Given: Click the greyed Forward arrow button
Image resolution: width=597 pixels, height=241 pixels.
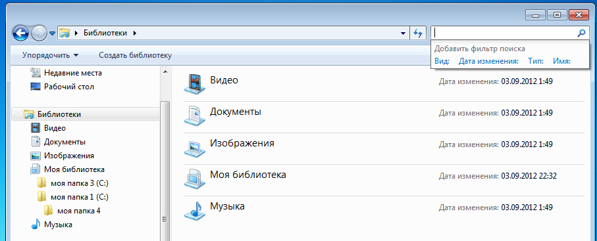Looking at the screenshot, I should tap(39, 33).
